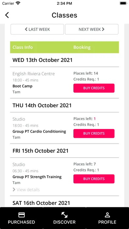Go to Next Week schedule
Image resolution: width=129 pixels, height=229 pixels.
tap(91, 29)
